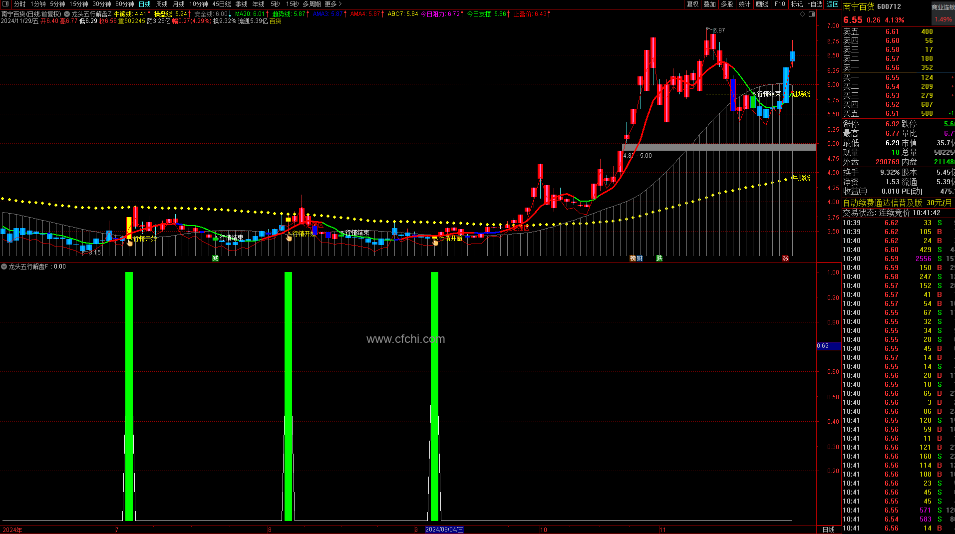Click the 卖五 price 6.61 row

pyautogui.click(x=898, y=31)
